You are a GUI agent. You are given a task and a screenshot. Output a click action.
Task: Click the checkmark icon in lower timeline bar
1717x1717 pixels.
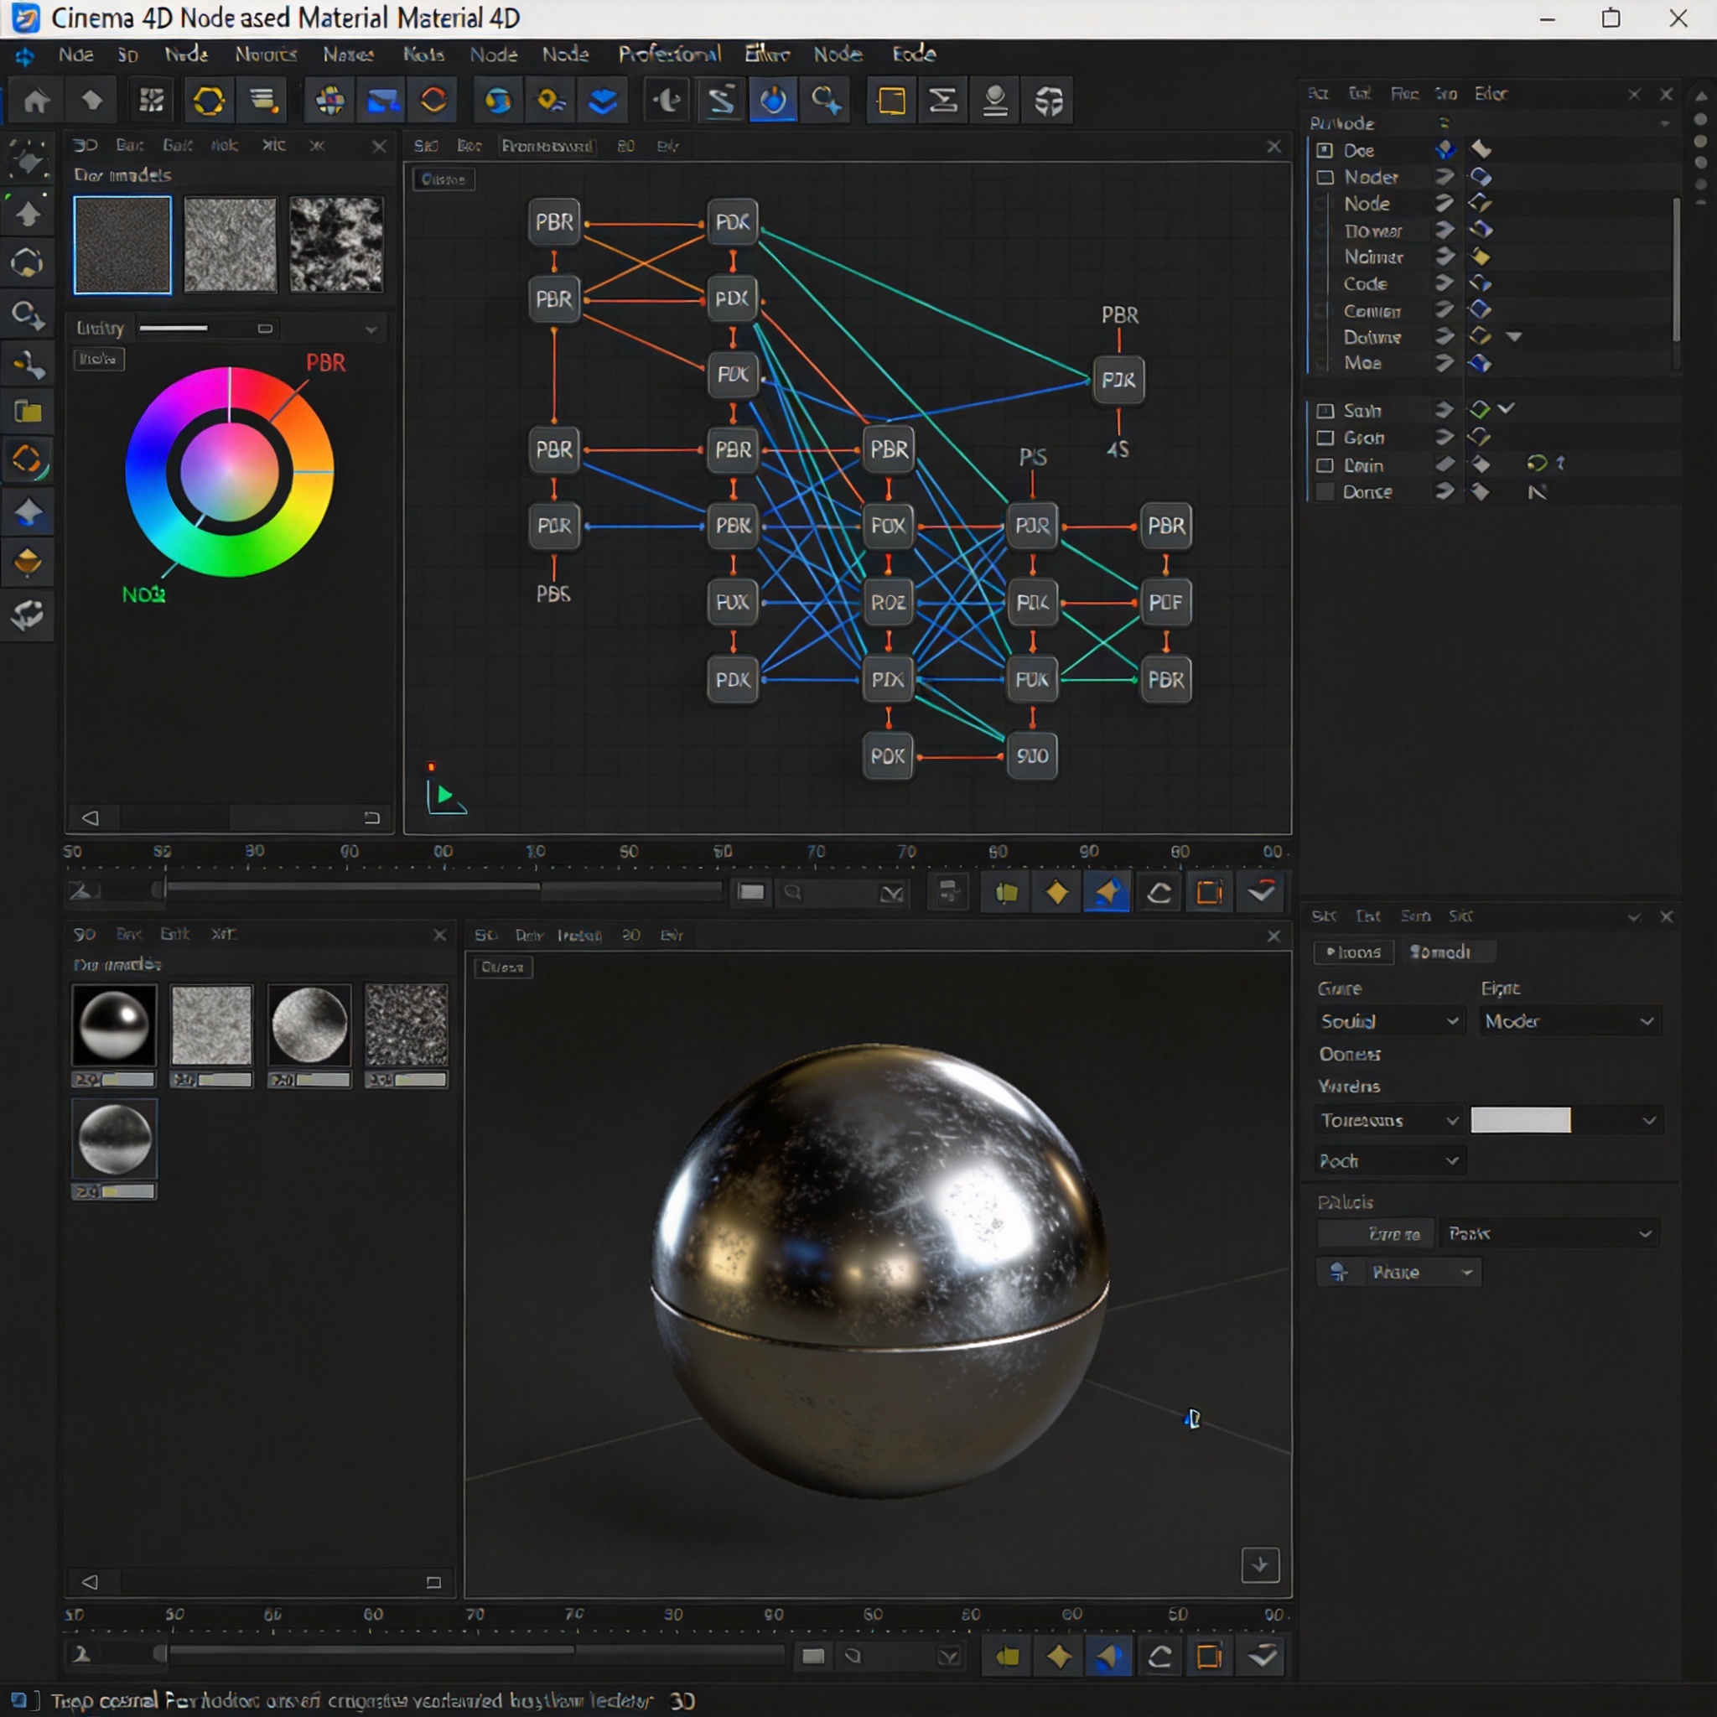tap(1262, 1656)
